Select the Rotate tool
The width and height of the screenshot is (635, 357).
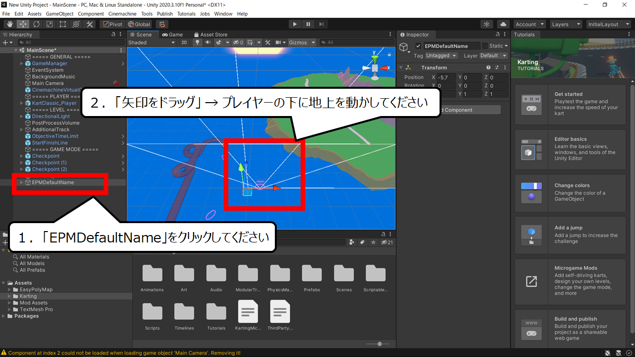click(x=36, y=24)
